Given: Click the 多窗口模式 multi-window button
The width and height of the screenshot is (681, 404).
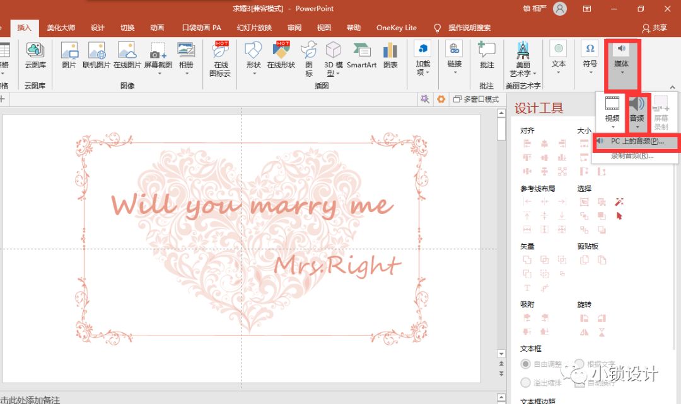Looking at the screenshot, I should coord(475,99).
